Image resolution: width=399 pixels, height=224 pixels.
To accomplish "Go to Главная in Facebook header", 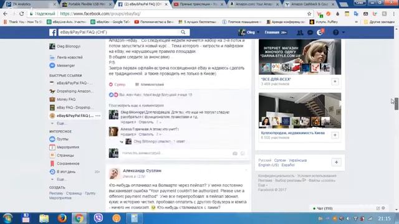I will 276,32.
